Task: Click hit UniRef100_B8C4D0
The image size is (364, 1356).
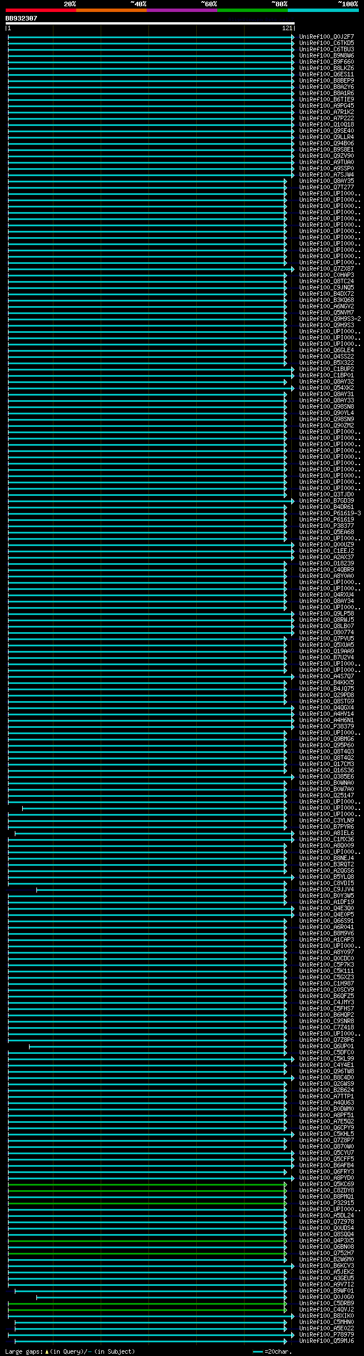Action: [x=326, y=1077]
